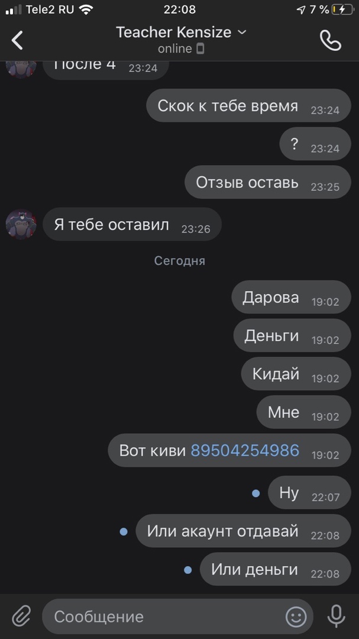This screenshot has height=639, width=359.
Task: Tap the back arrow icon
Action: click(x=17, y=40)
